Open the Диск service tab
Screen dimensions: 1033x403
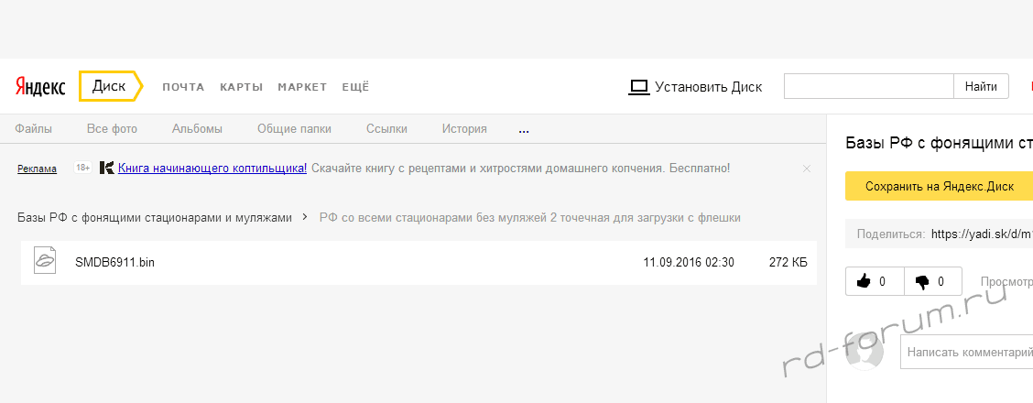click(x=111, y=86)
